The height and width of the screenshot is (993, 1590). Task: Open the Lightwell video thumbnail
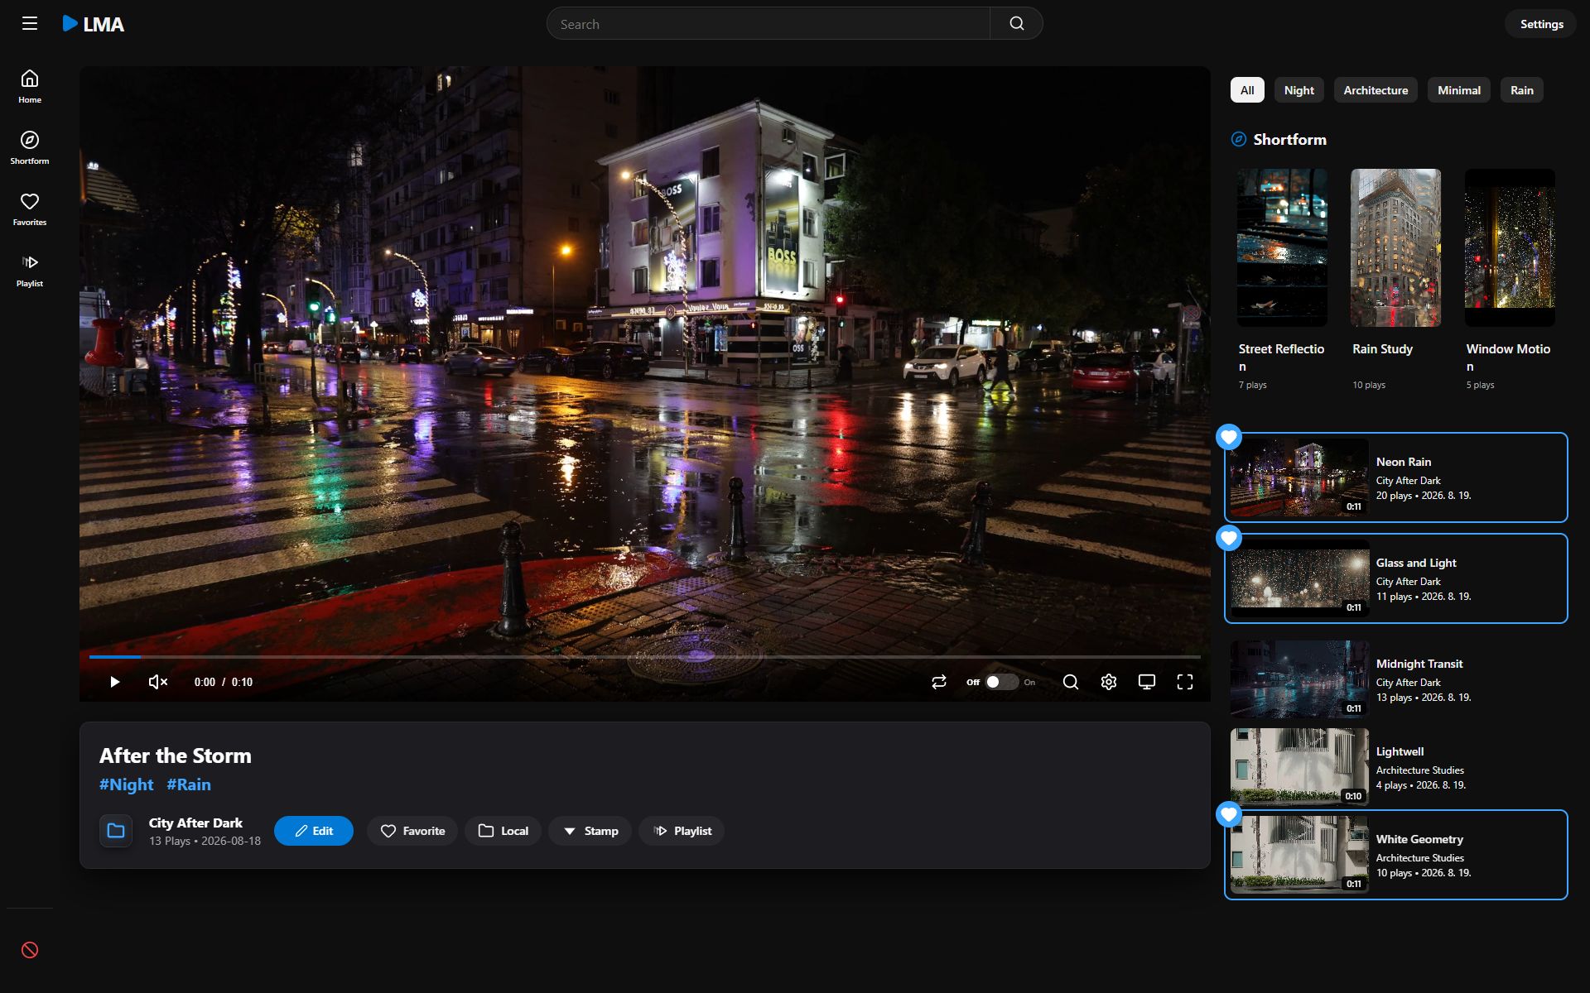coord(1299,767)
